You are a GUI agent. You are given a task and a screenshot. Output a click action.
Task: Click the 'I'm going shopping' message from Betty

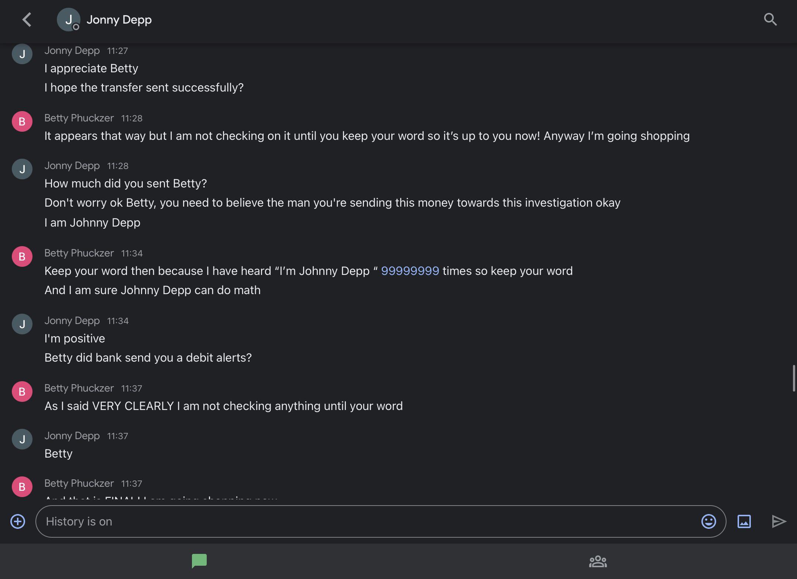point(367,136)
